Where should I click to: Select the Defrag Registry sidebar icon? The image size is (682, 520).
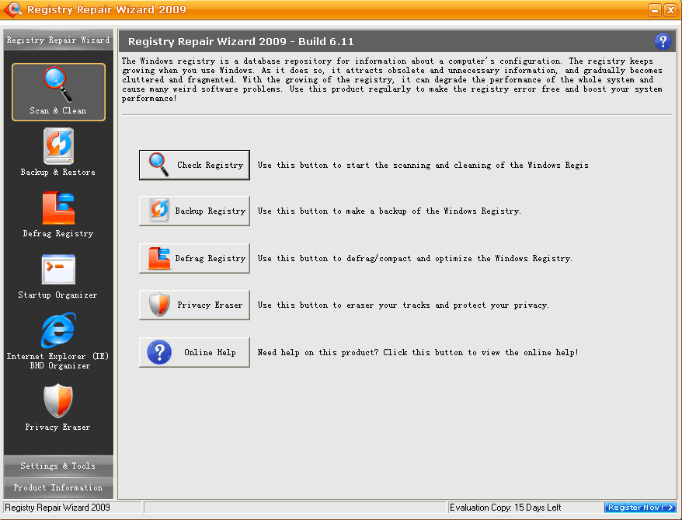coord(57,215)
